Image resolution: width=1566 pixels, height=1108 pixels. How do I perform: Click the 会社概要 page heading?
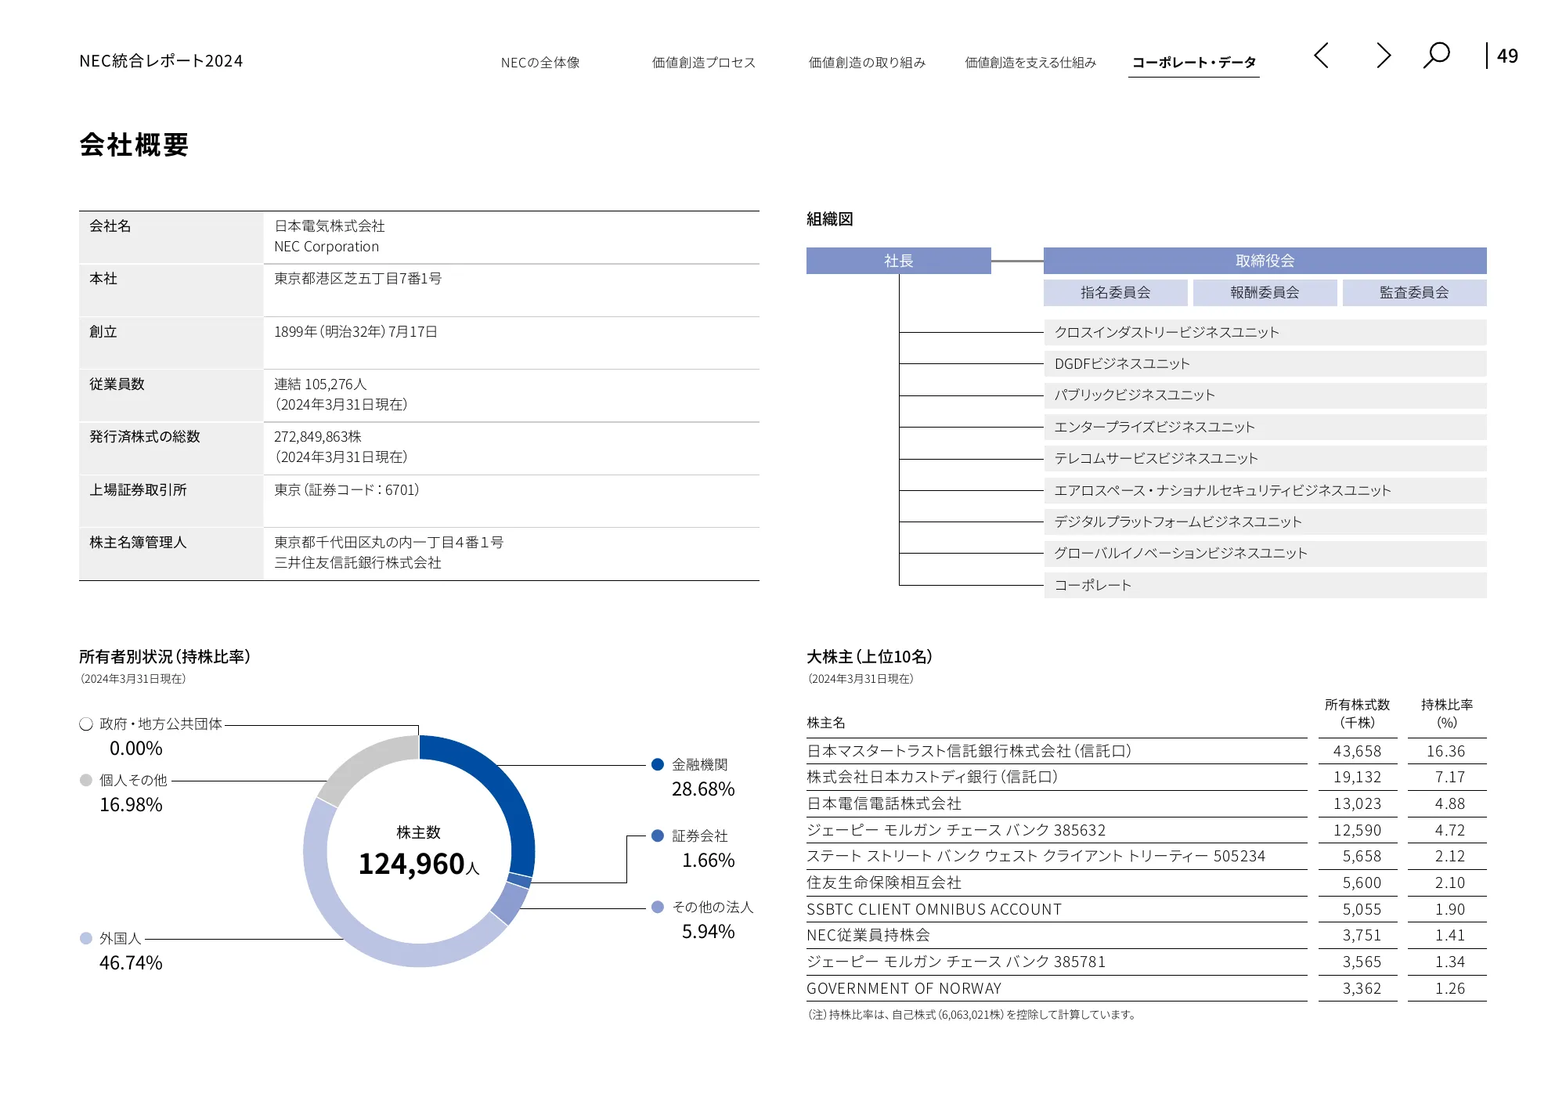tap(134, 146)
